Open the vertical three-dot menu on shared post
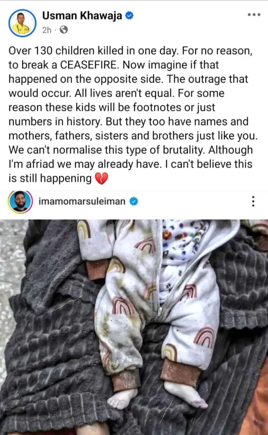The width and height of the screenshot is (268, 435). (x=253, y=201)
